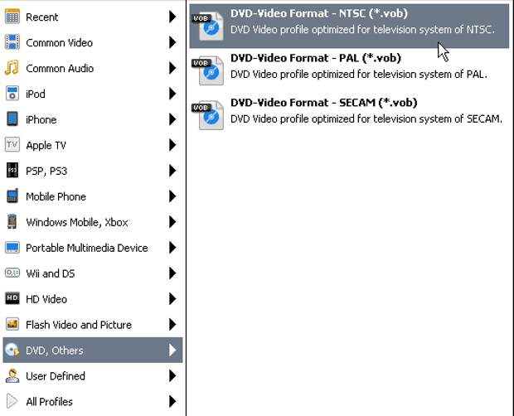Click the PSP, PS3 console icon

(12, 171)
